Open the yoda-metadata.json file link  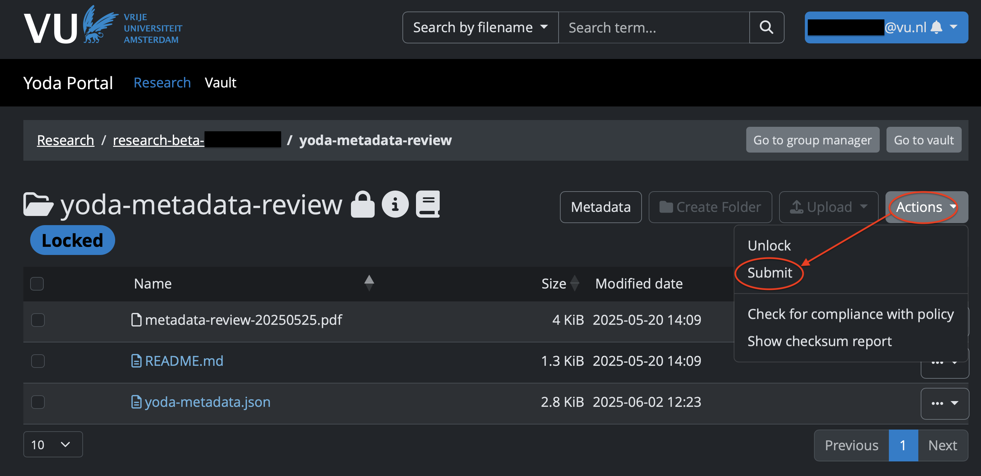[208, 402]
